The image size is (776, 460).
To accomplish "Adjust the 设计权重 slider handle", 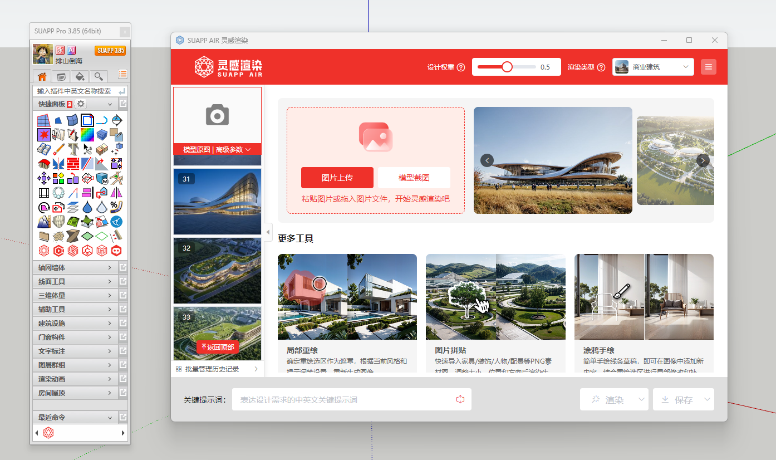I will point(507,67).
